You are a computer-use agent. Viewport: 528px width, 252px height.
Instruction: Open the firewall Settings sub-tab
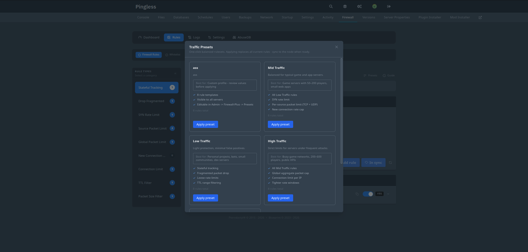click(x=216, y=37)
